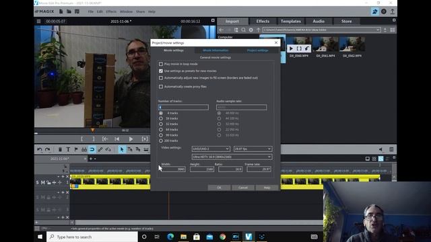Open the Effects tab in media pool
431x242 pixels.
263,21
